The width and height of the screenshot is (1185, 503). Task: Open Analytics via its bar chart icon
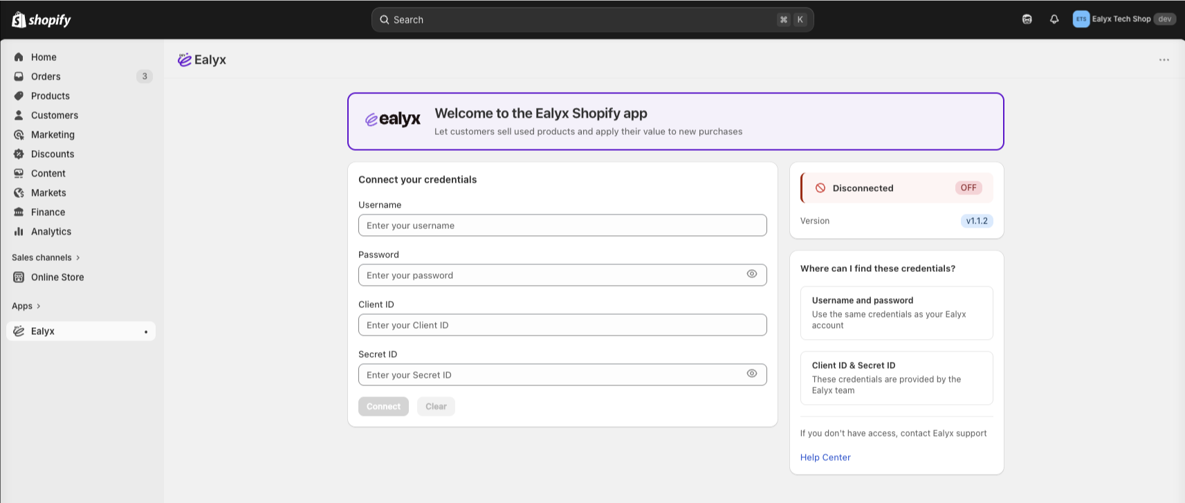pos(19,232)
